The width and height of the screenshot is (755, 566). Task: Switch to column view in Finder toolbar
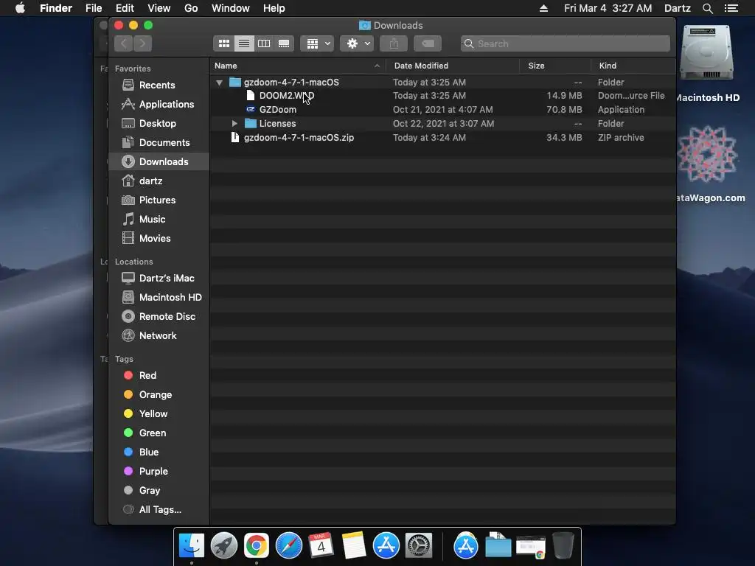click(264, 43)
